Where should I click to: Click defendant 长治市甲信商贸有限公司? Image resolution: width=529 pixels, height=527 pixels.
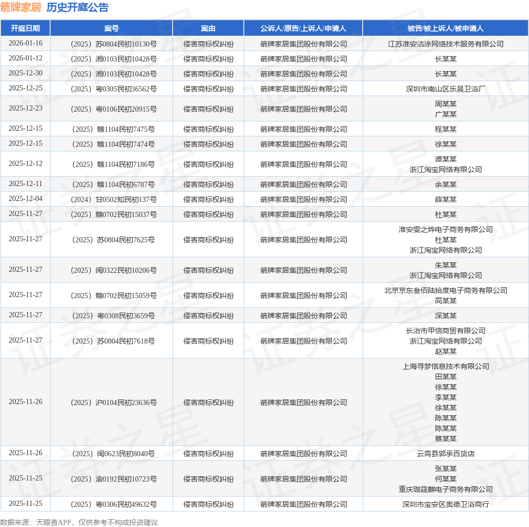pos(446,331)
